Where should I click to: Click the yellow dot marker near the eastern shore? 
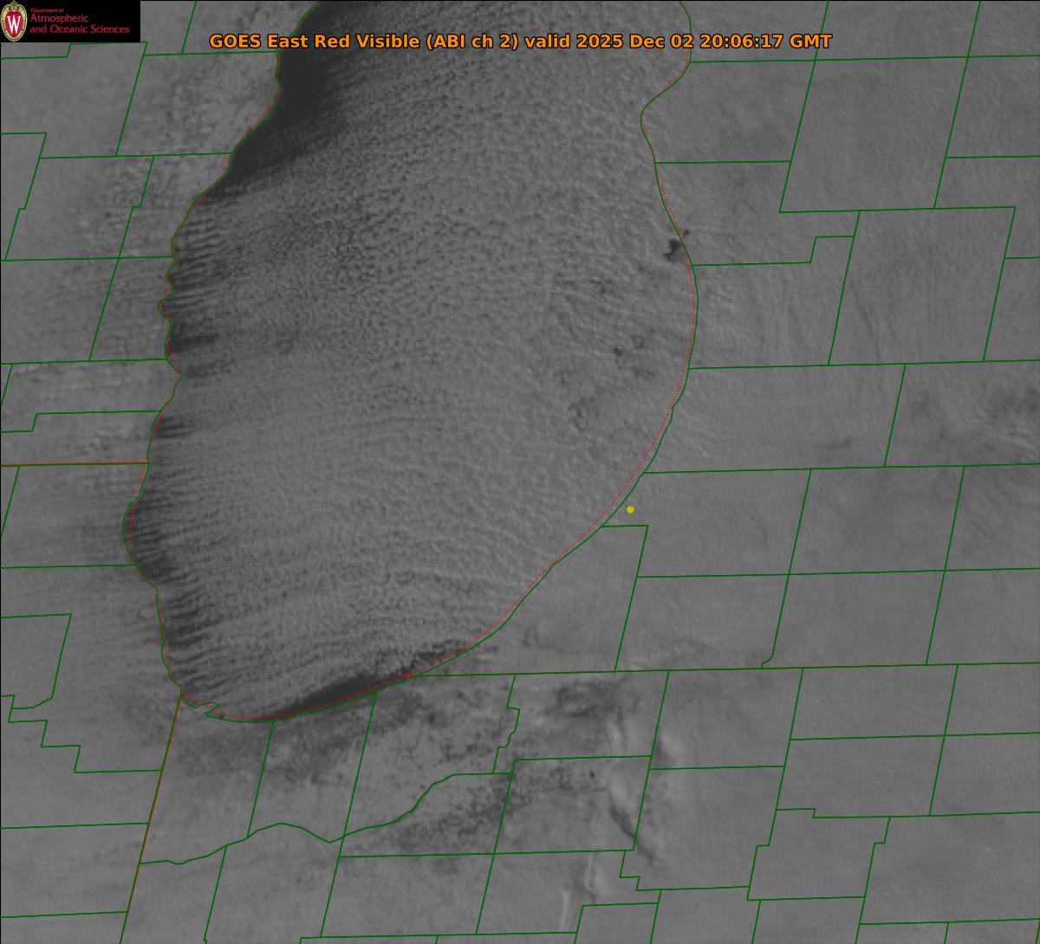pos(630,509)
